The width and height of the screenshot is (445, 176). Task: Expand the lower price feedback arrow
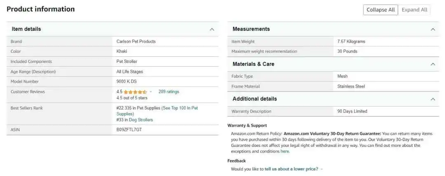321,169
